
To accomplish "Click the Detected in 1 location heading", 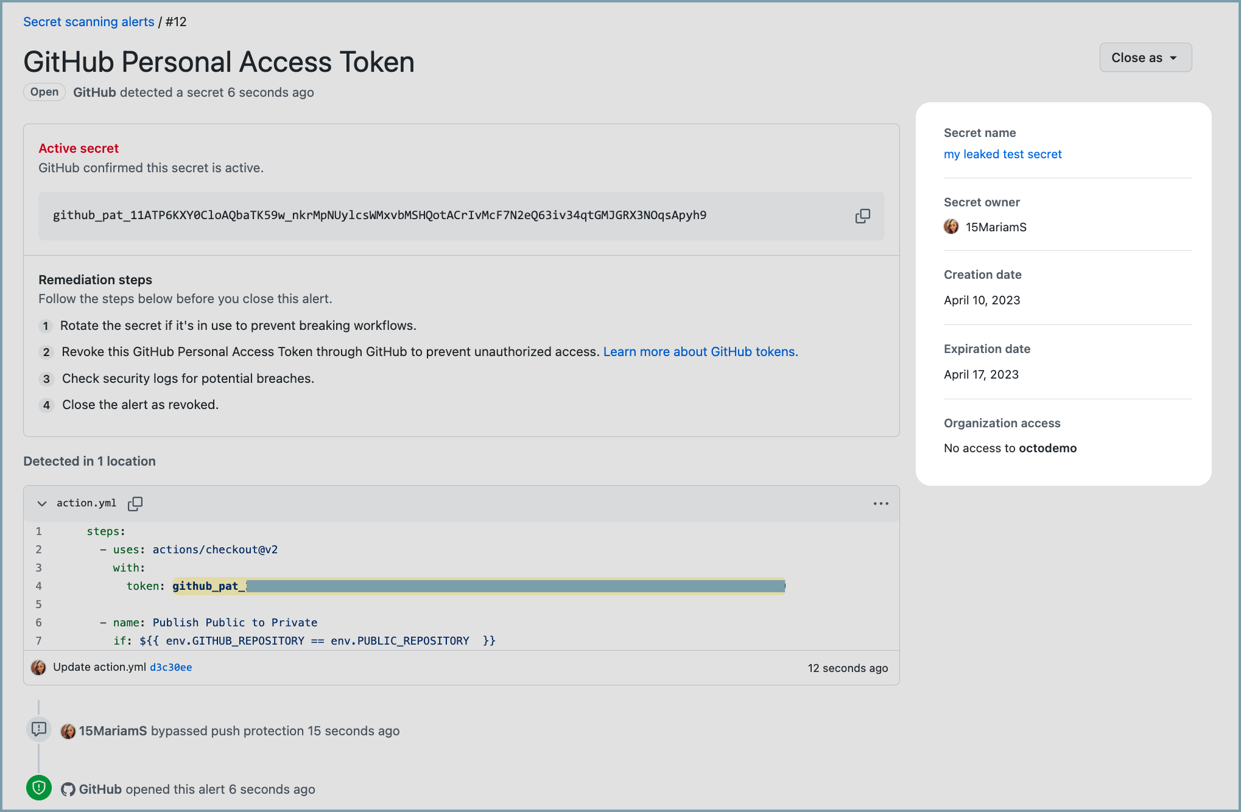I will pos(90,461).
